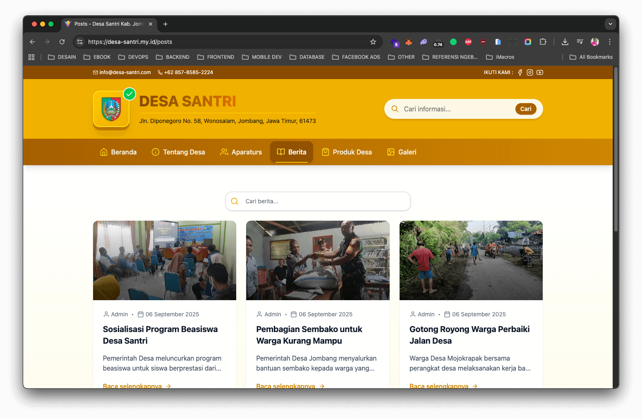Reload the page using the refresh icon
Viewport: 642px width, 419px height.
(x=62, y=42)
